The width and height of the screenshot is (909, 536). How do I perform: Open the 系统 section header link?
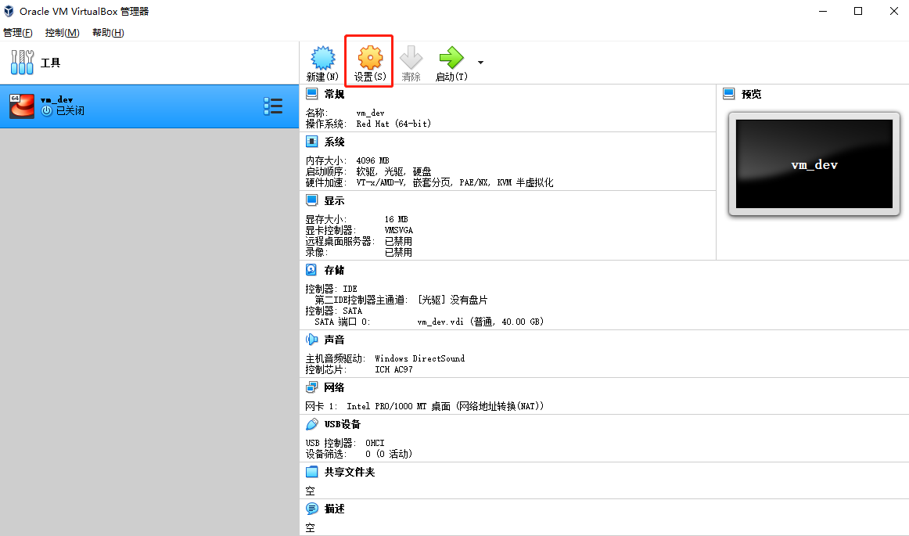(x=335, y=142)
